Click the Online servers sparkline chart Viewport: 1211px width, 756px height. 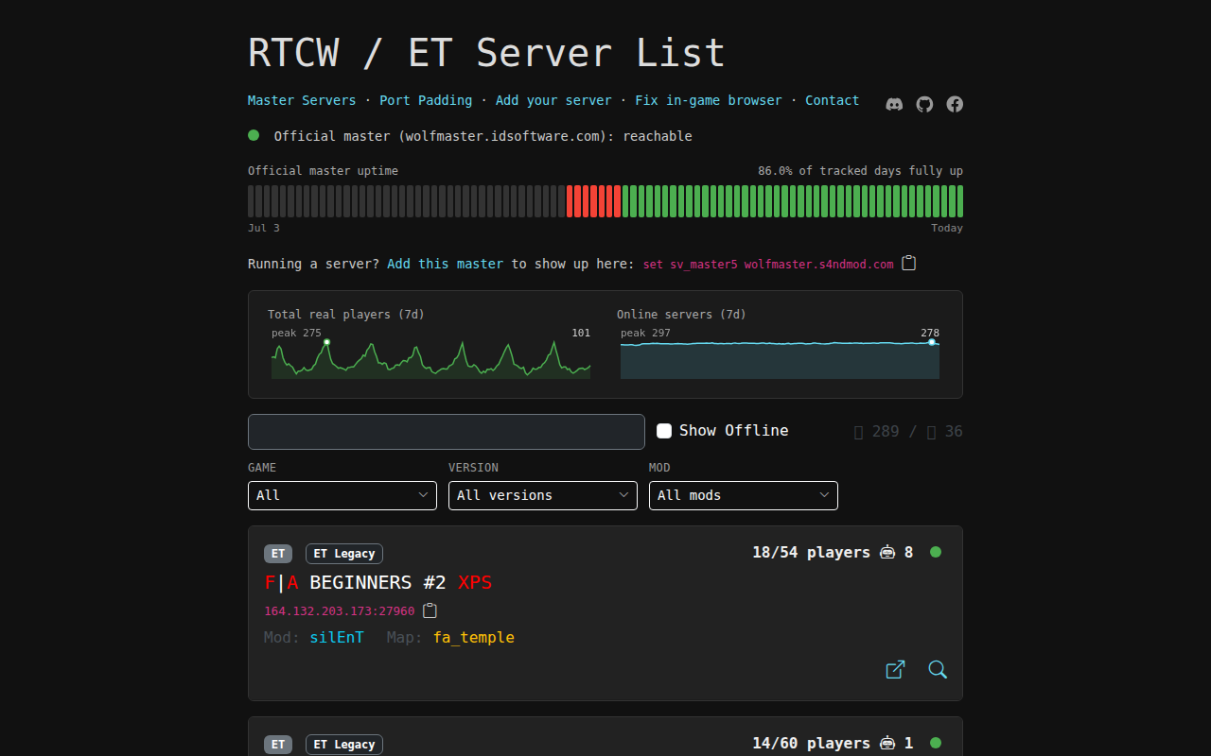click(780, 359)
